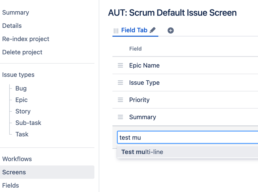Click the Delete project link
258x192 pixels.
pos(22,52)
